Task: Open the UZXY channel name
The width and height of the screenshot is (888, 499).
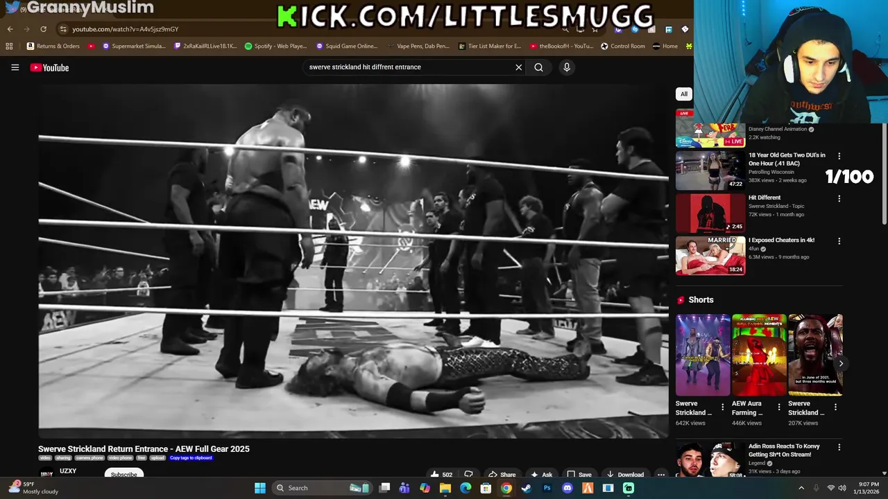Action: 68,471
